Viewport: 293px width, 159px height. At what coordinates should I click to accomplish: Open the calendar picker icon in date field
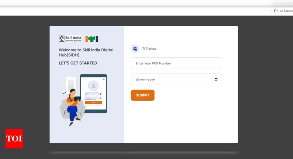tap(216, 79)
